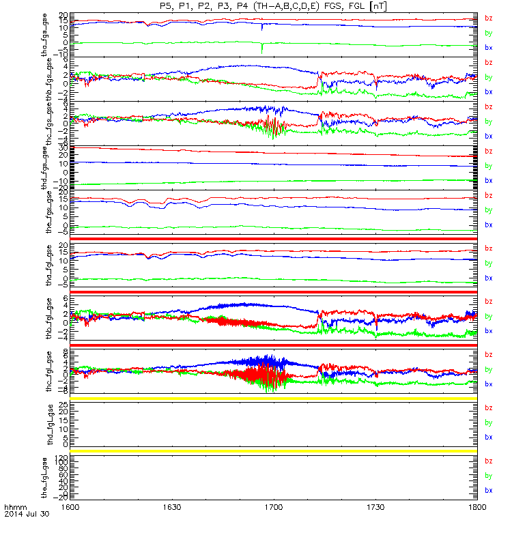Click the bz legend of the_fgs_gse panel

pyautogui.click(x=489, y=195)
